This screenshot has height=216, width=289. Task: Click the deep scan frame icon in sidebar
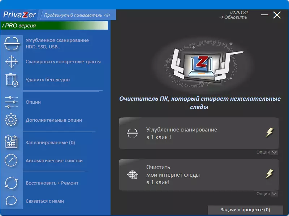(x=12, y=43)
